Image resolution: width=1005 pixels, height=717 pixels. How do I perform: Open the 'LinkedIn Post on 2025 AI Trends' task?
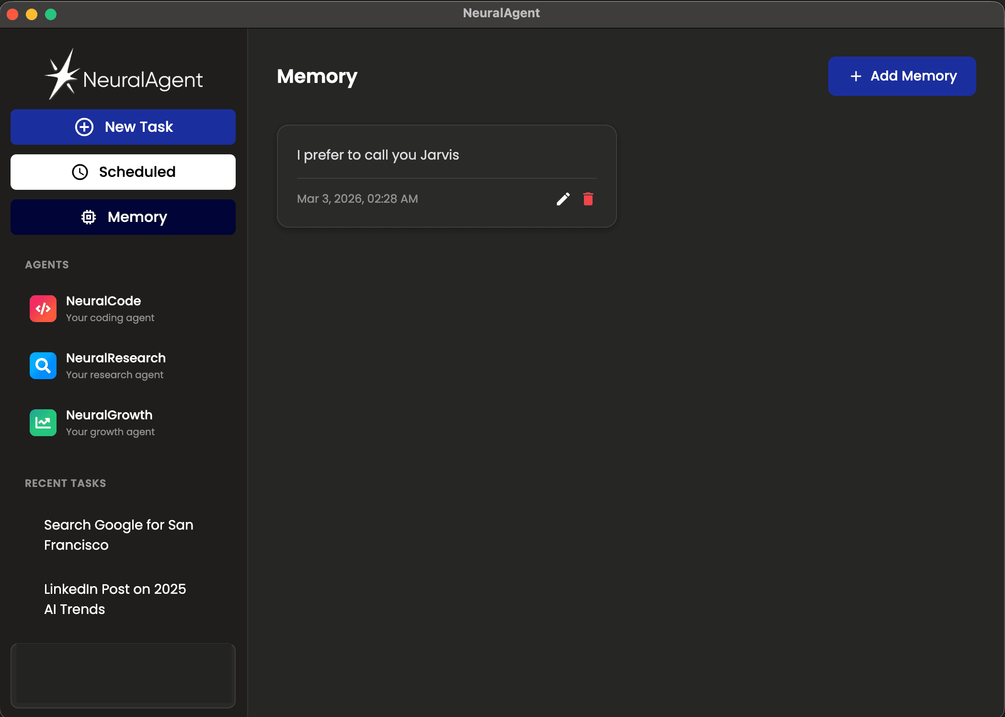point(115,599)
